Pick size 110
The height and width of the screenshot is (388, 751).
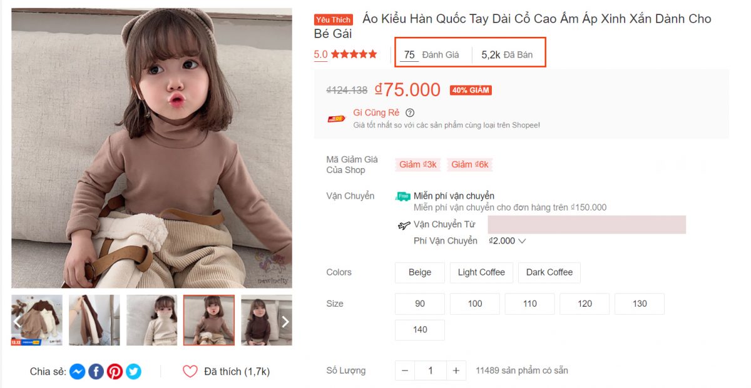[x=529, y=304]
